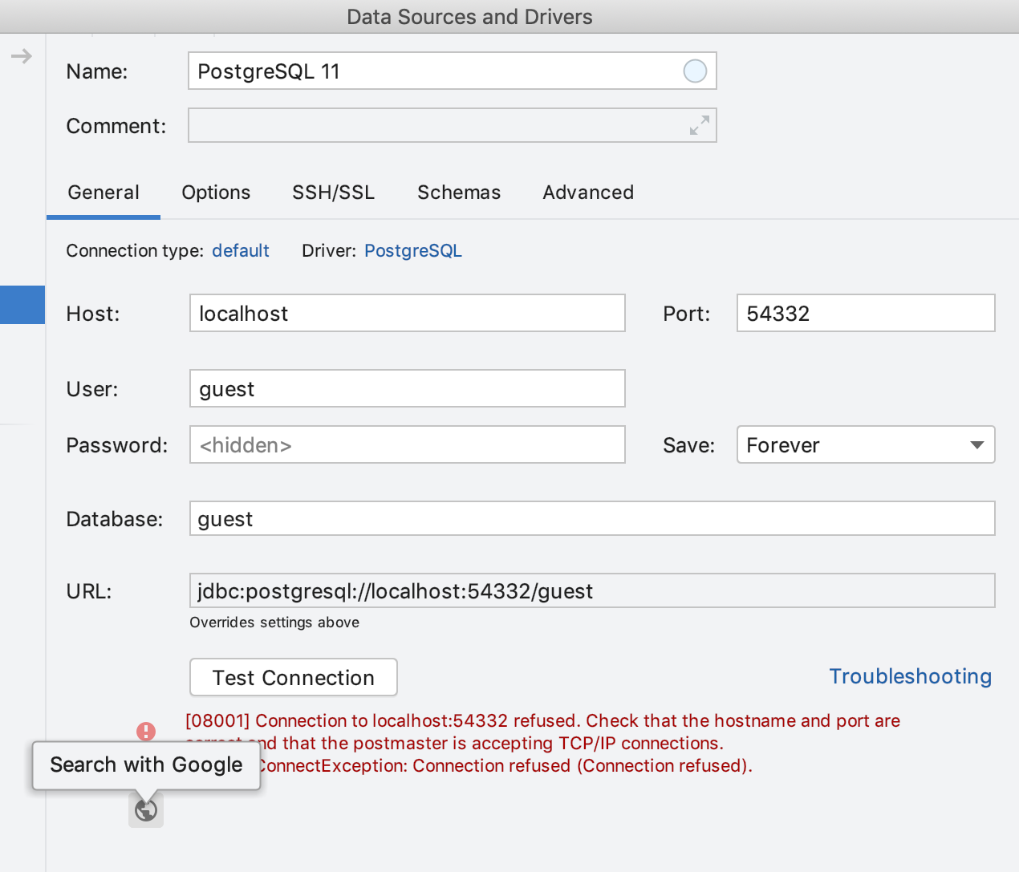This screenshot has height=872, width=1019.
Task: Click the forward arrow in left sidebar
Action: tap(22, 56)
